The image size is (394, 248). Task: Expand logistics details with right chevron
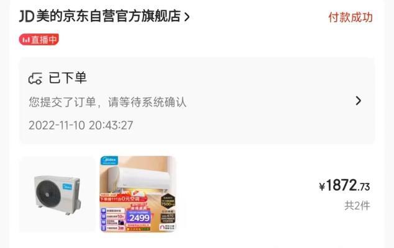[x=359, y=100]
